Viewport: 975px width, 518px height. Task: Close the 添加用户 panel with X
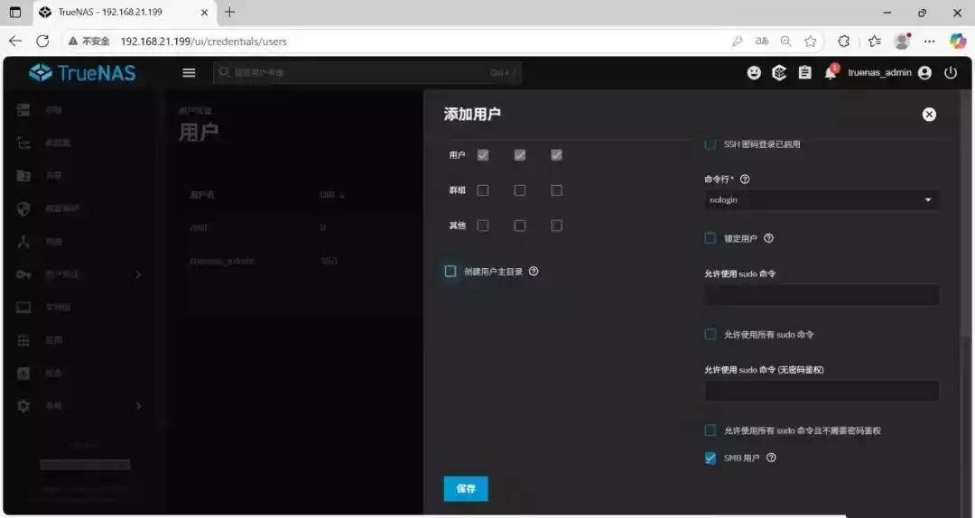[x=929, y=115]
